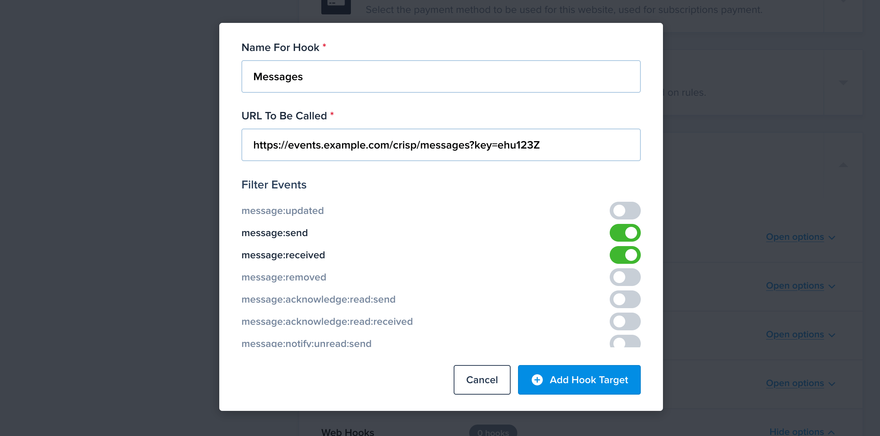Toggle message:acknowledge:read:send event on
The width and height of the screenshot is (880, 436).
click(x=625, y=299)
